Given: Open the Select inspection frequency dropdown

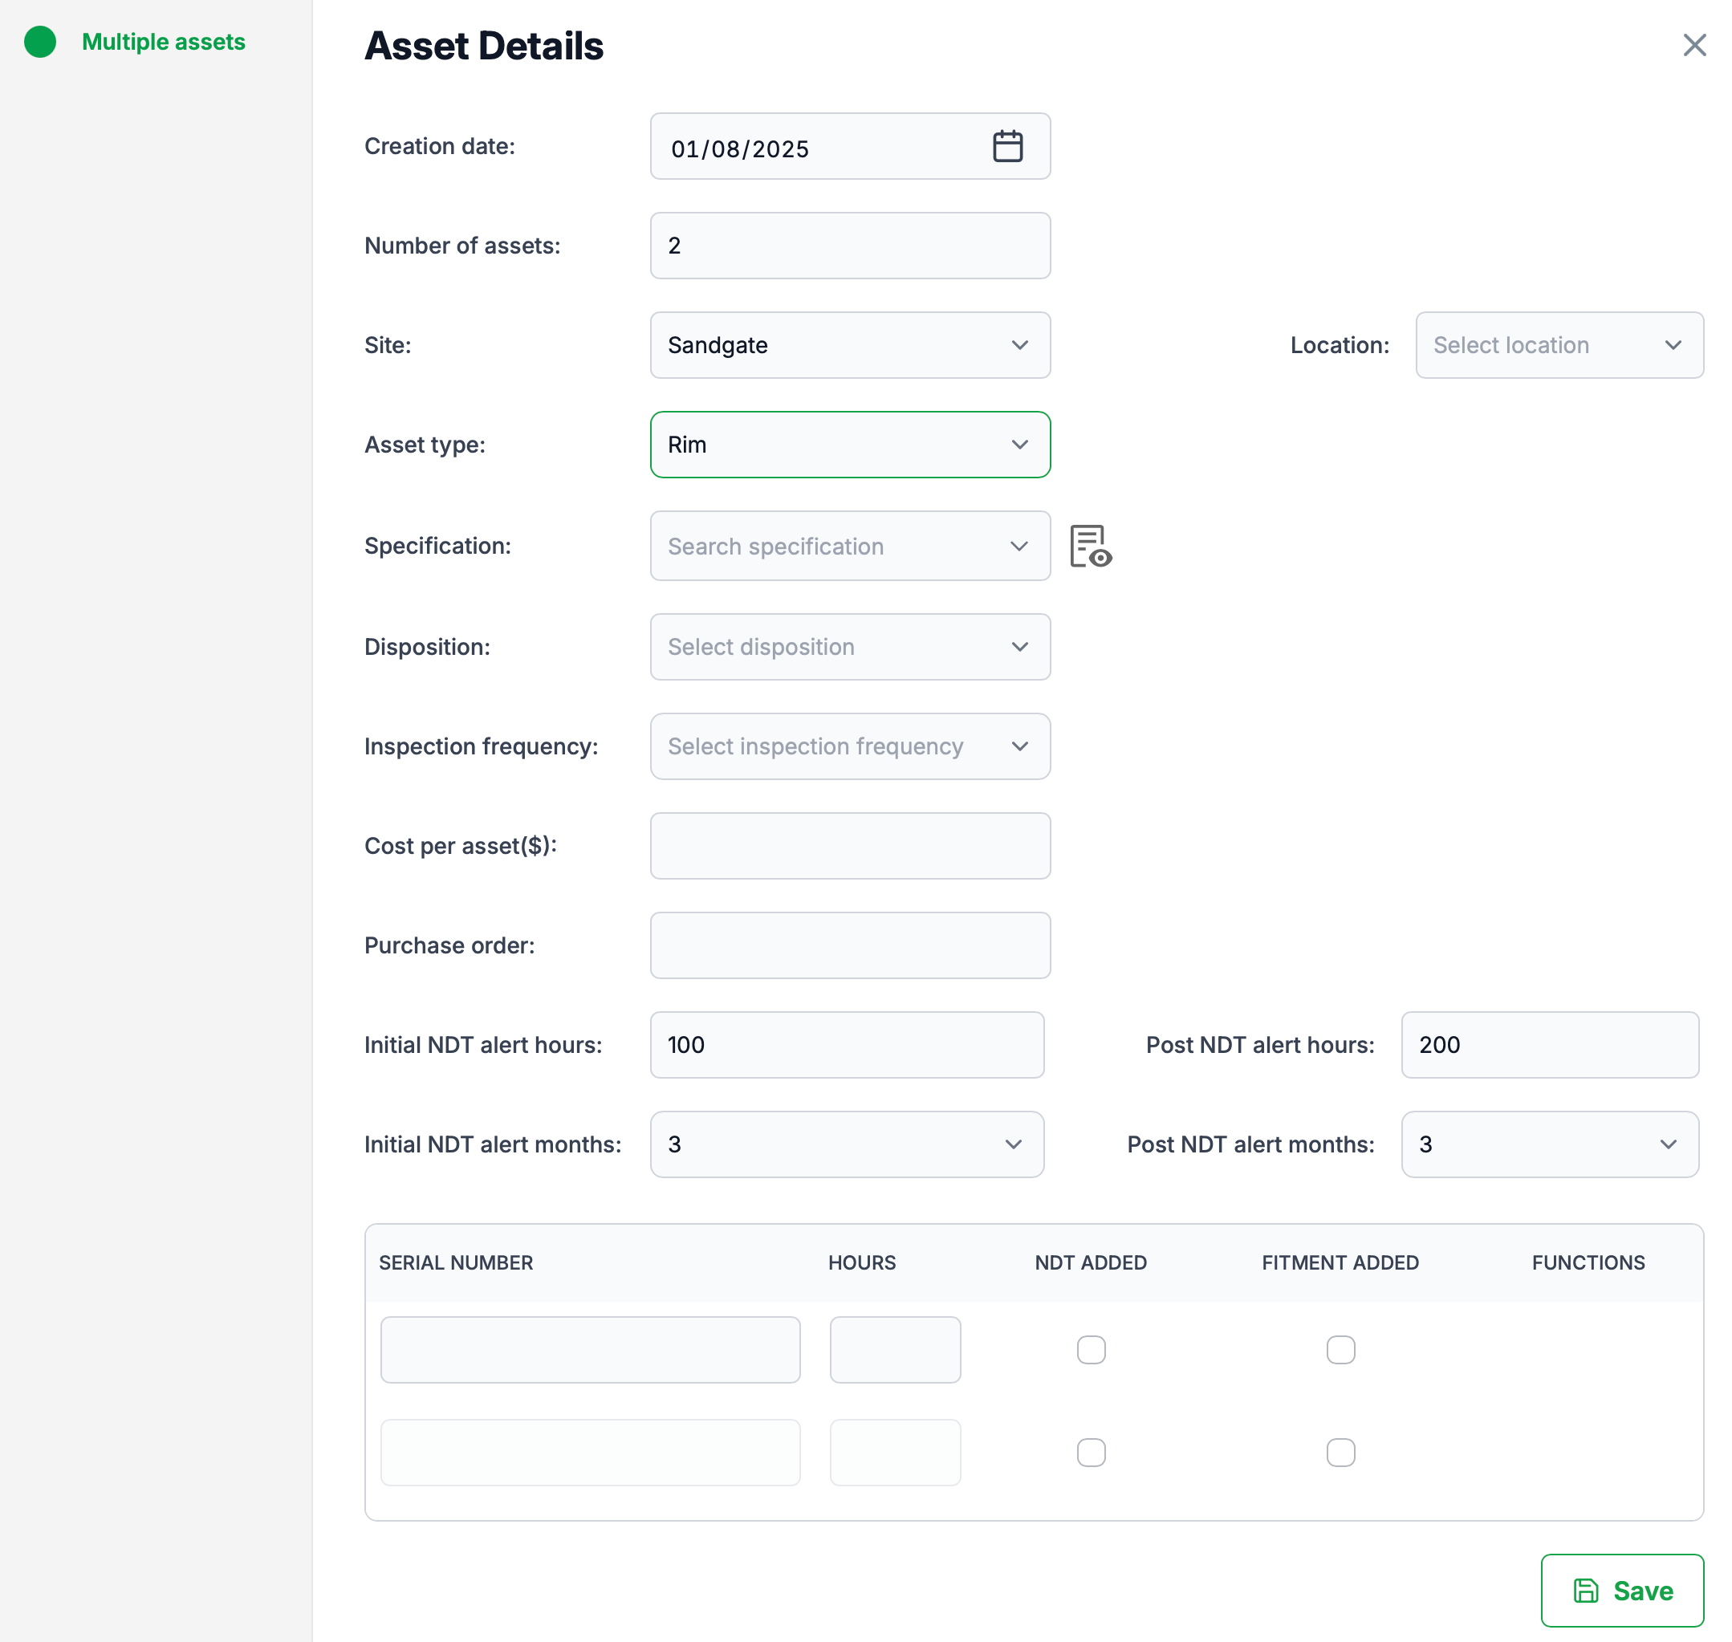Looking at the screenshot, I should (849, 746).
